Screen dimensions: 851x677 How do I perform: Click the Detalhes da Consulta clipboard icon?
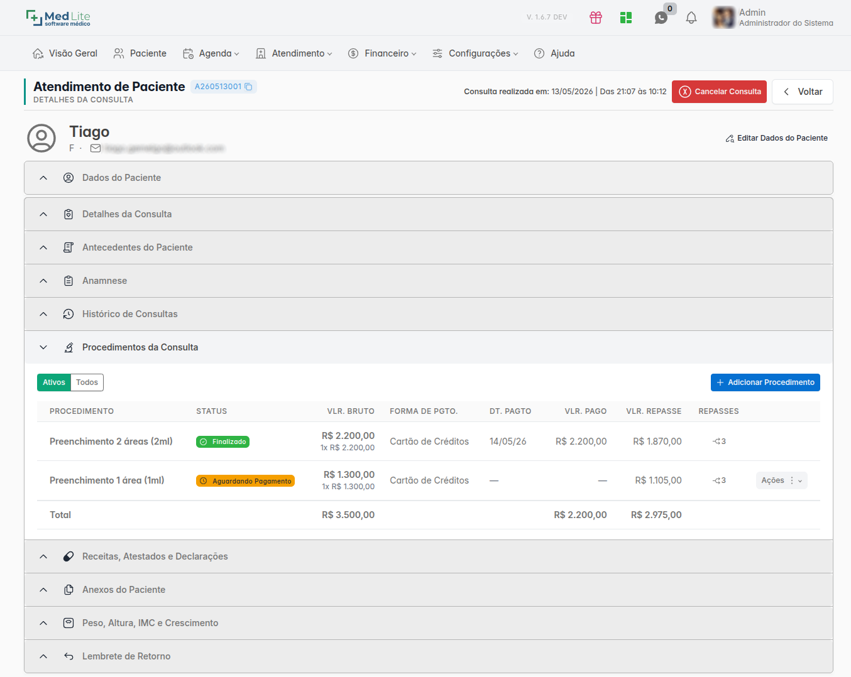[x=69, y=214]
